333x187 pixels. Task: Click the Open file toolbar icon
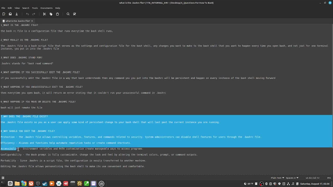coord(10,14)
